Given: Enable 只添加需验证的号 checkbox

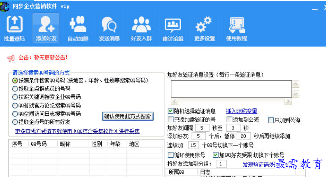Looking at the screenshot, I should click(x=170, y=119).
